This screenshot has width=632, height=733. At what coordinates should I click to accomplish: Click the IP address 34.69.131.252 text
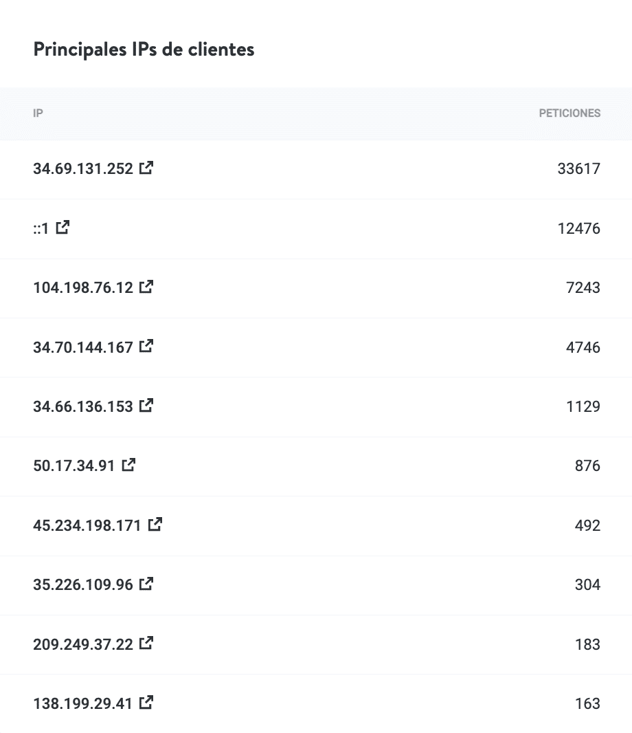(83, 168)
